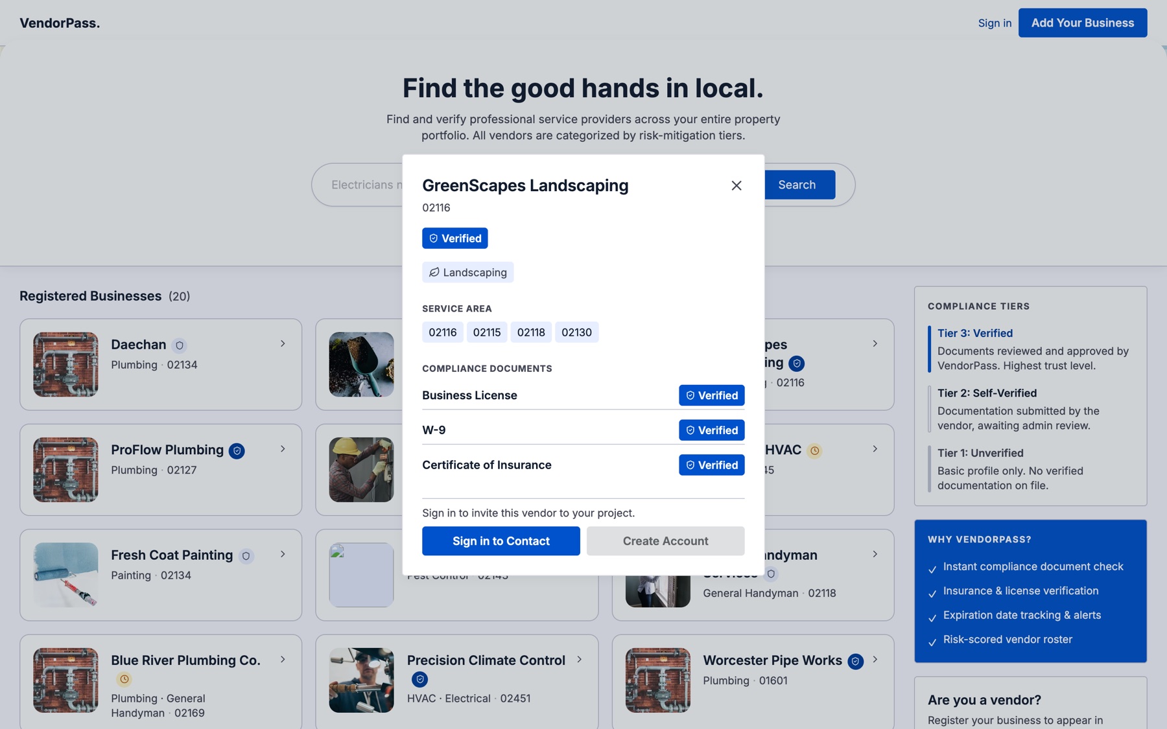Click Business License Verified status badge
Screen dimensions: 1167x729
[x=712, y=395]
